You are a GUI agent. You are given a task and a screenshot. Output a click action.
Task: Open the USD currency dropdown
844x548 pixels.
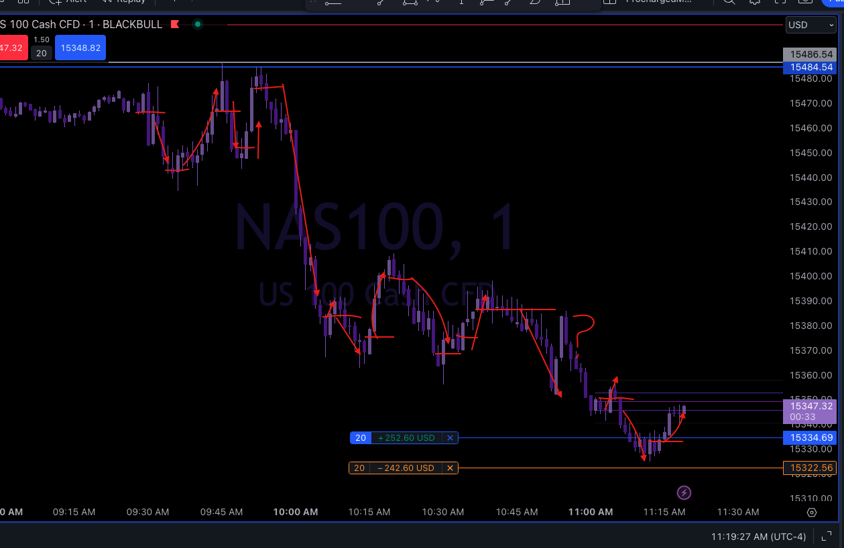click(810, 25)
